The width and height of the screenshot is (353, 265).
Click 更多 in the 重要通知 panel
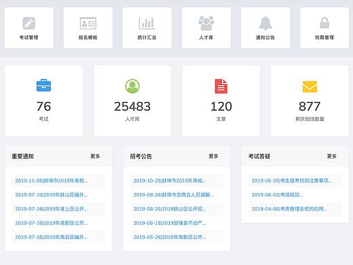[x=95, y=156]
